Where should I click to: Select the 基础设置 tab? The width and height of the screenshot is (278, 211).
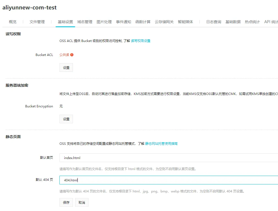pyautogui.click(x=65, y=22)
